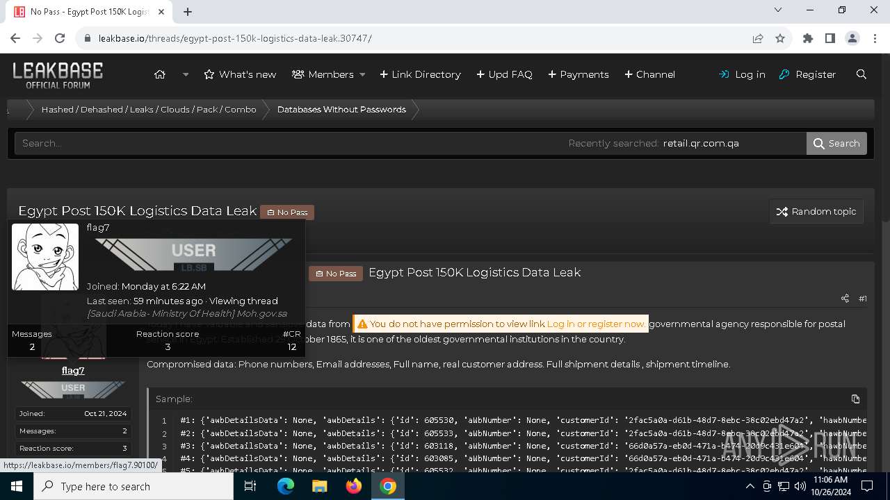Viewport: 890px width, 500px height.
Task: Select the No Pass - Egypt Post tab
Action: pos(89,12)
